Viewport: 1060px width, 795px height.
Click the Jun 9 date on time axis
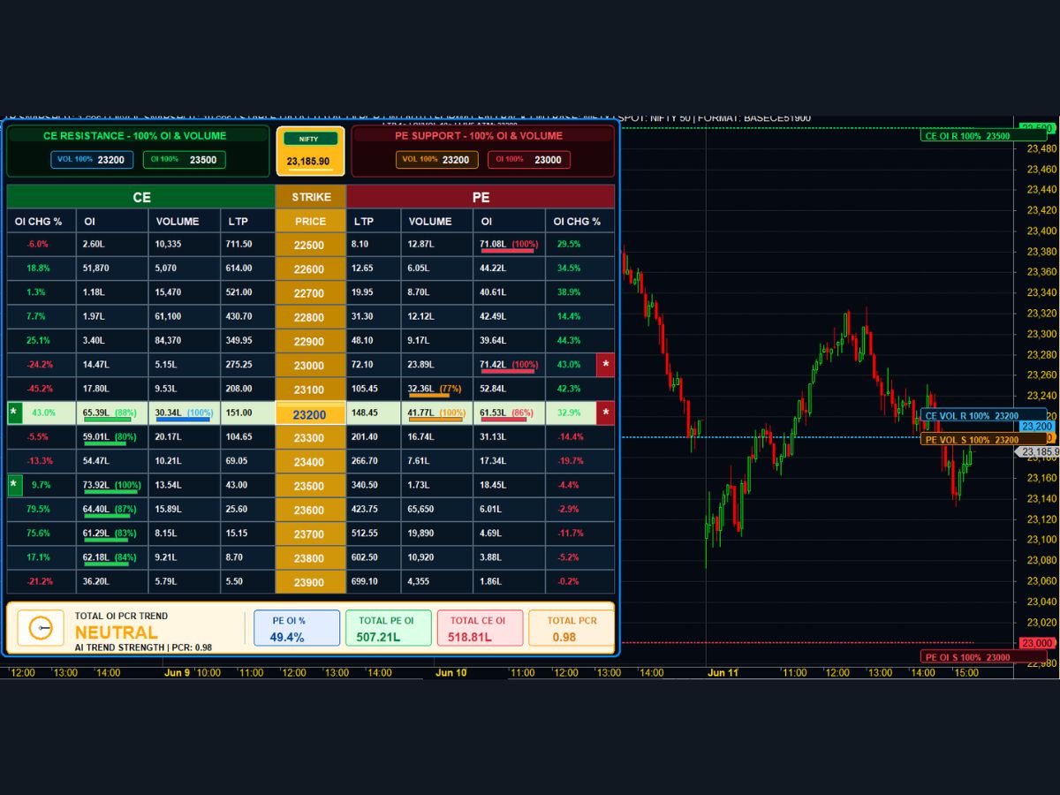(177, 673)
